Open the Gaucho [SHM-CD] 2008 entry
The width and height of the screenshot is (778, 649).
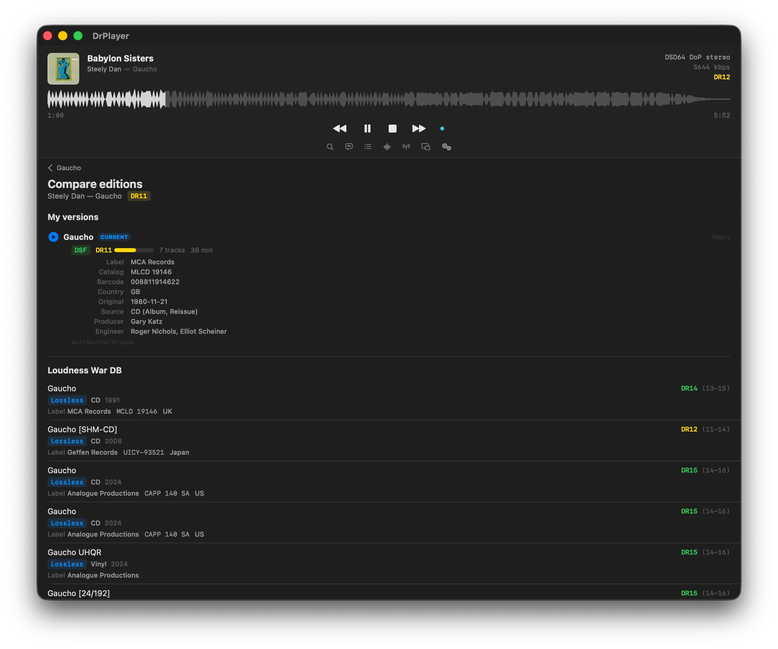tap(389, 441)
